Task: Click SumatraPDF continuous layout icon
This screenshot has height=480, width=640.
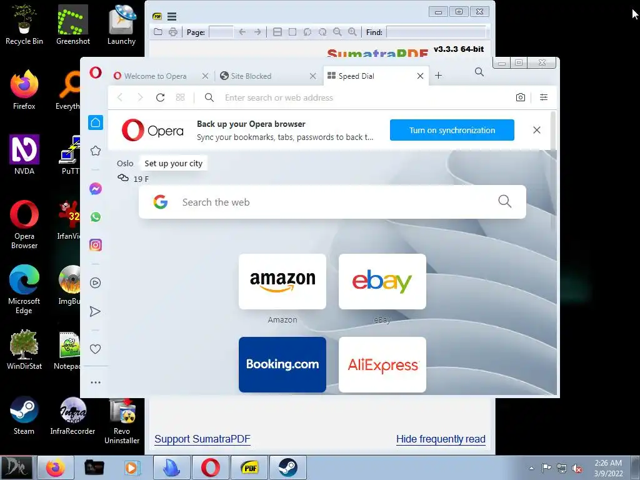Action: tap(277, 32)
